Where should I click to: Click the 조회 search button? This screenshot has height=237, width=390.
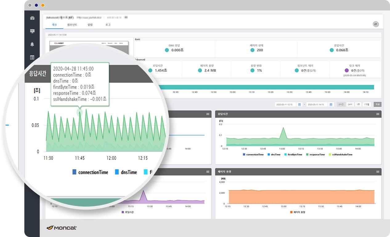click(x=377, y=105)
